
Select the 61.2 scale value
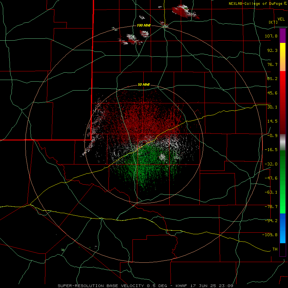tap(272, 79)
